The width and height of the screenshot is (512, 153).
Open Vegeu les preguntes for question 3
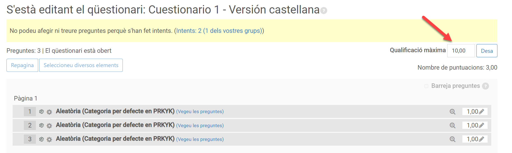point(200,140)
